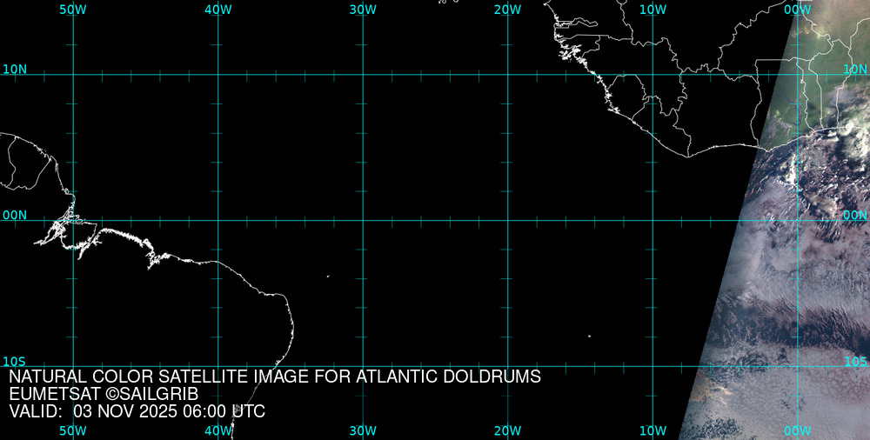The width and height of the screenshot is (870, 440).
Task: Select the grid crossing of 20W and 10S
Action: coord(508,365)
